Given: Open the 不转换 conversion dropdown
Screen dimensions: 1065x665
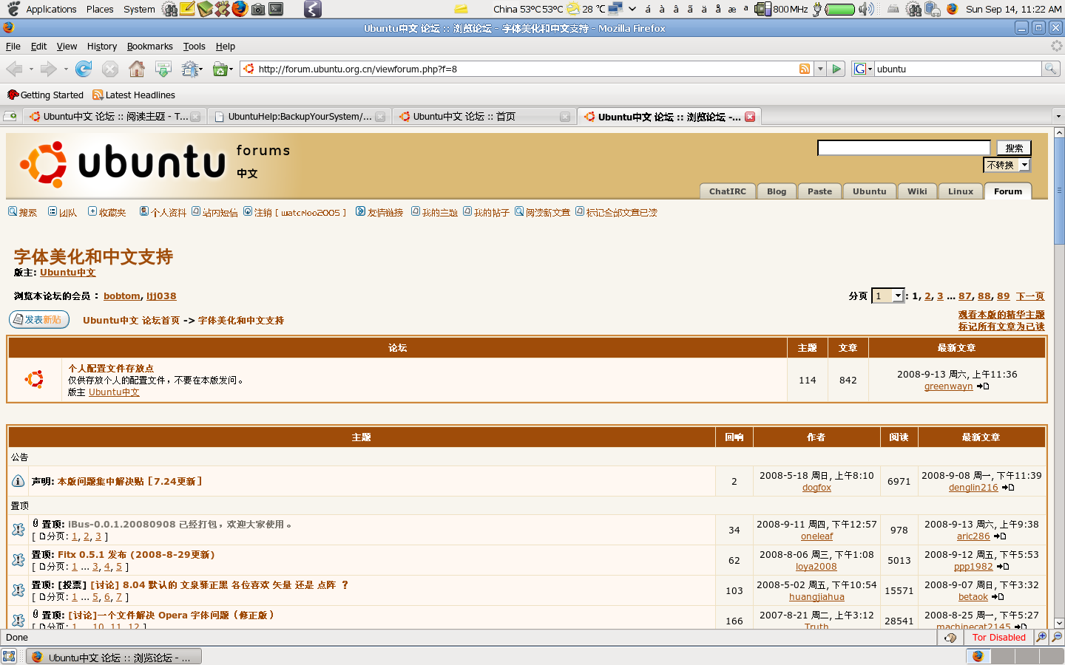Looking at the screenshot, I should (1007, 165).
